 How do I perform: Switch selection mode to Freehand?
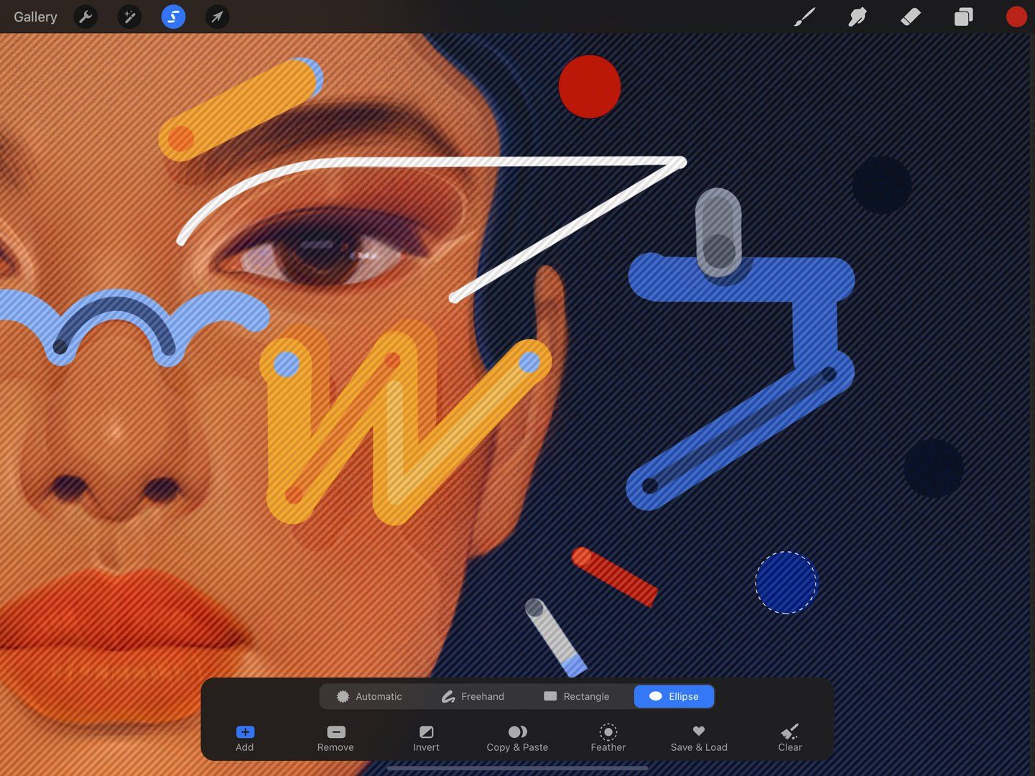click(473, 696)
